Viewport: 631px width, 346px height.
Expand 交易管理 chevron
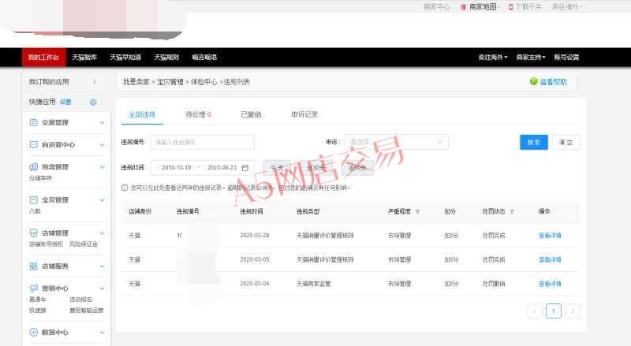coord(102,123)
